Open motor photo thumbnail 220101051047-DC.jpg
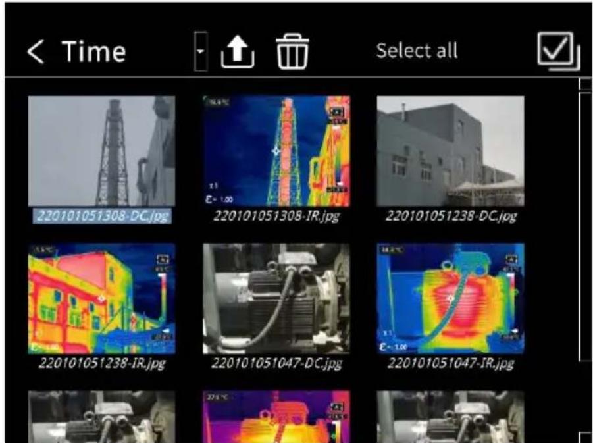 click(x=276, y=298)
